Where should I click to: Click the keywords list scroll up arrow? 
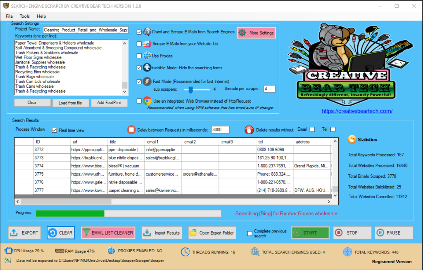point(125,43)
